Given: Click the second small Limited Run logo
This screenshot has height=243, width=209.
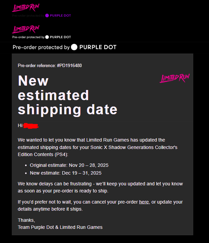Looking at the screenshot, I should [26, 29].
